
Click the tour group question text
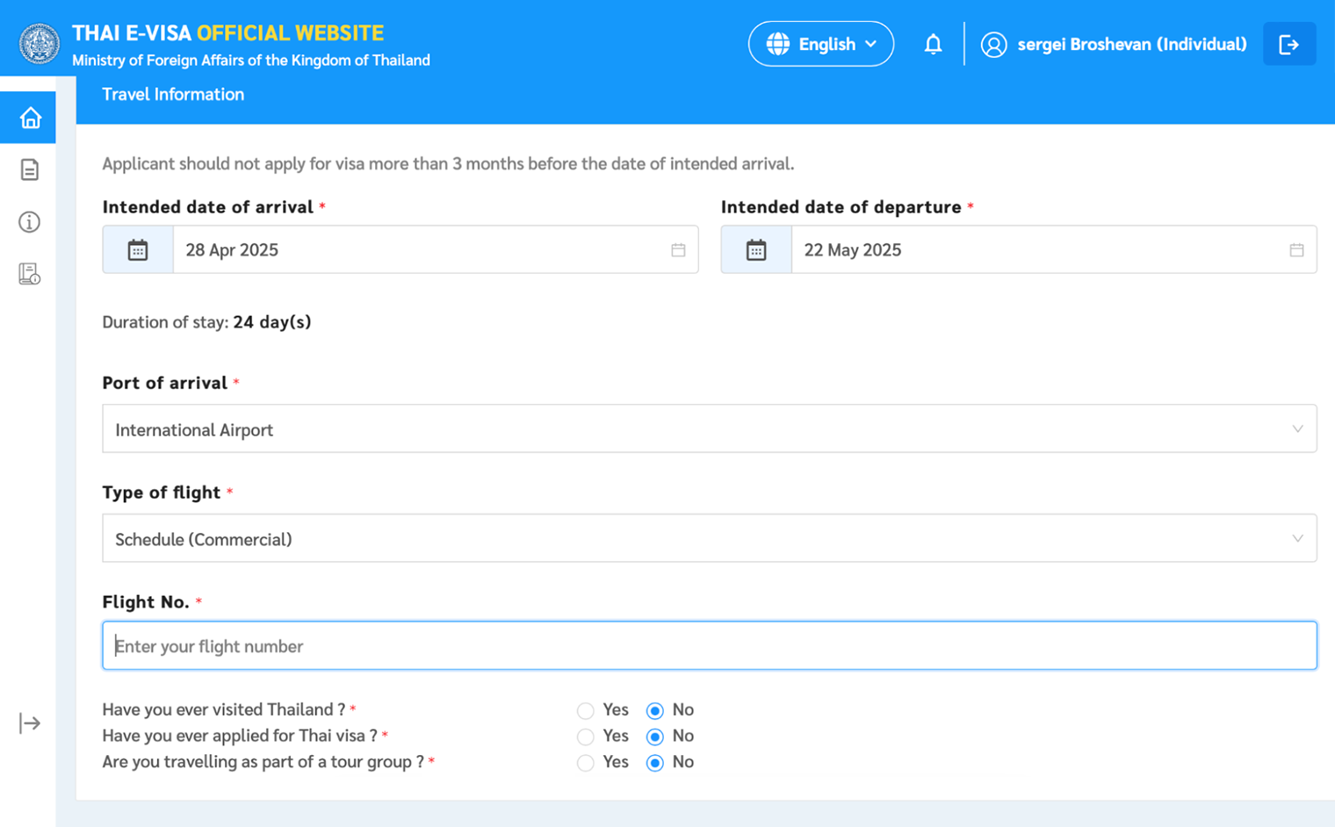click(x=263, y=763)
